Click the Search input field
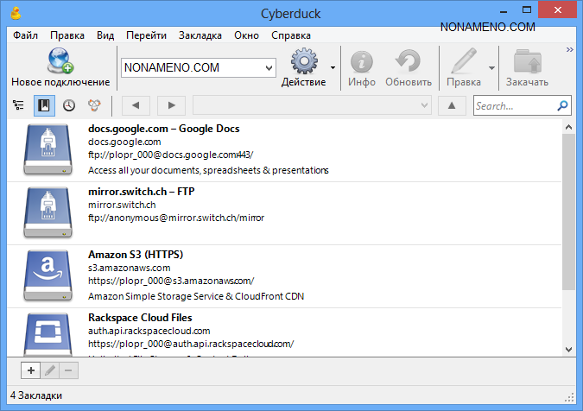Viewport: 583px width, 411px height. click(514, 105)
